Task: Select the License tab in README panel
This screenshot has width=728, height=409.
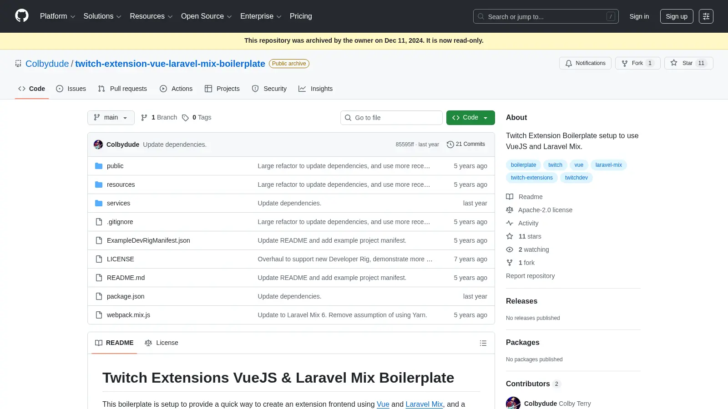Action: pos(162,343)
